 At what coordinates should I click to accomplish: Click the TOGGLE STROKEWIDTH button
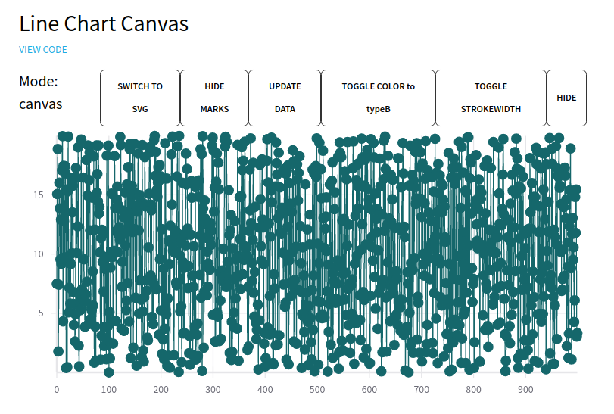[x=491, y=98]
